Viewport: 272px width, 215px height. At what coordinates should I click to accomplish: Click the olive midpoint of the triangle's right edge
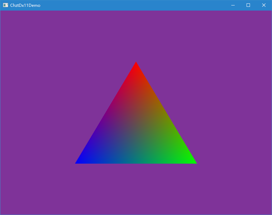click(x=165, y=113)
